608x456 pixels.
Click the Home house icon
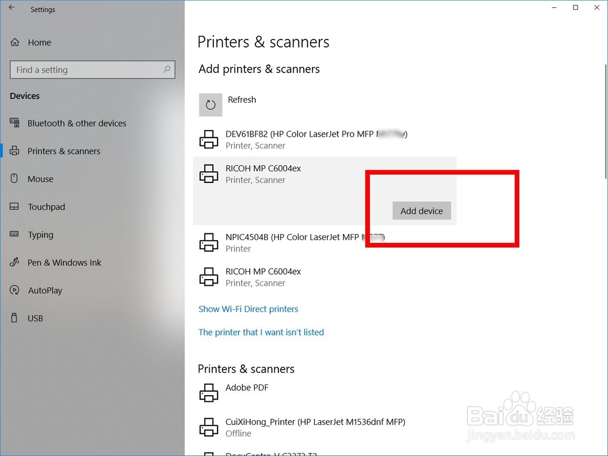[x=15, y=42]
